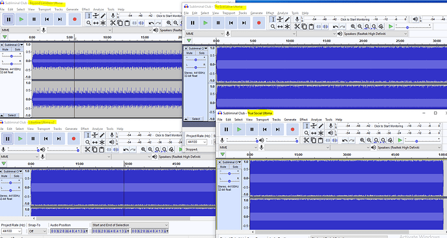The image size is (447, 238).
Task: Open MME audio host dropdown in Beyond Limitless
Action: tap(20, 30)
